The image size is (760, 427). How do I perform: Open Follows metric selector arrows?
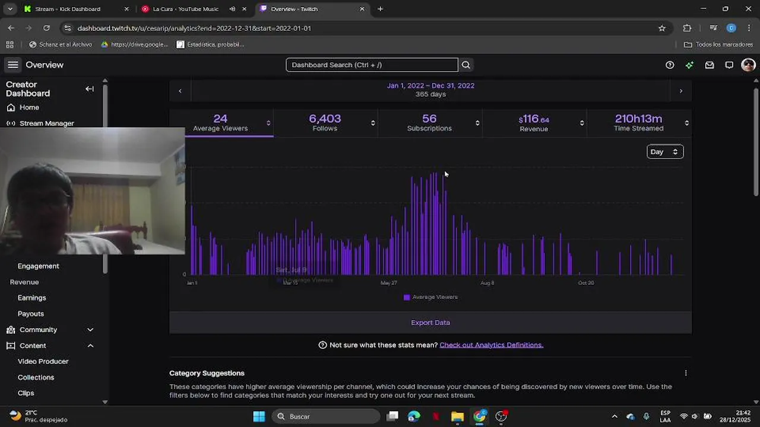tap(373, 123)
